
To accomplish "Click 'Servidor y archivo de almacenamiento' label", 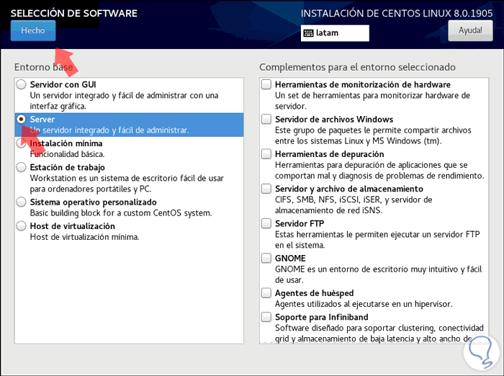I will point(349,189).
